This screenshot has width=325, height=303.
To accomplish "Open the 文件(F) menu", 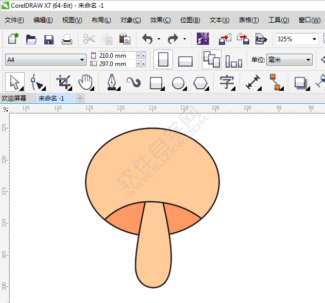I will (x=14, y=20).
